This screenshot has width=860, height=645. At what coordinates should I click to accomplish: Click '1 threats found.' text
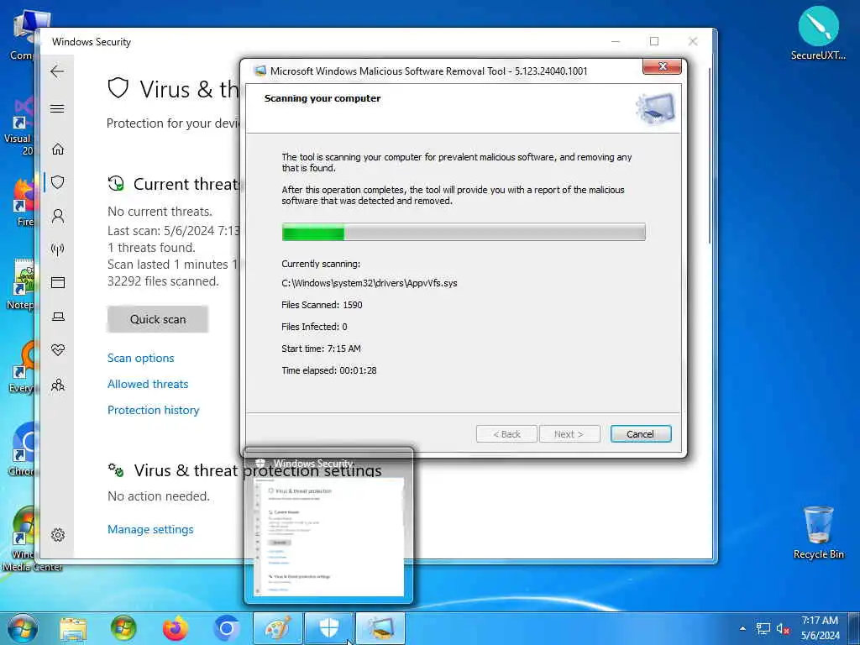(151, 248)
